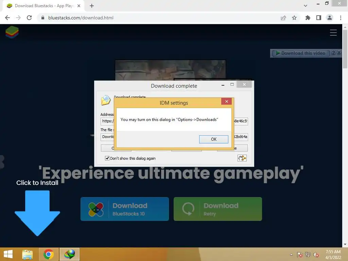Click the video thumbnail behind the dialog
The width and height of the screenshot is (348, 261).
tap(171, 70)
